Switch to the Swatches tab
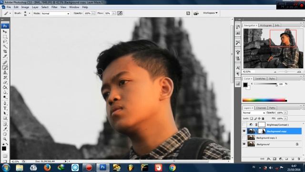The image size is (305, 172). tap(260, 78)
